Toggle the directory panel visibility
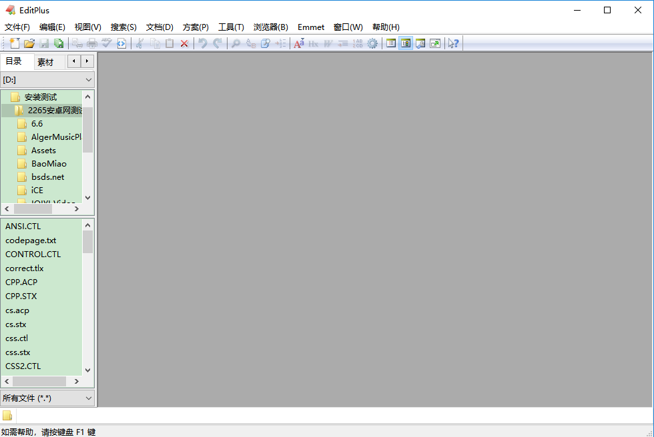This screenshot has width=654, height=437. (406, 43)
